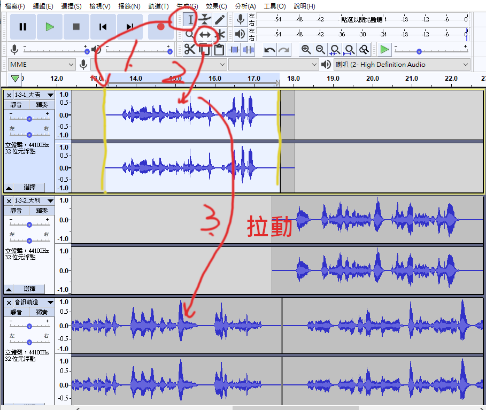
Task: Pause playback
Action: click(x=22, y=27)
